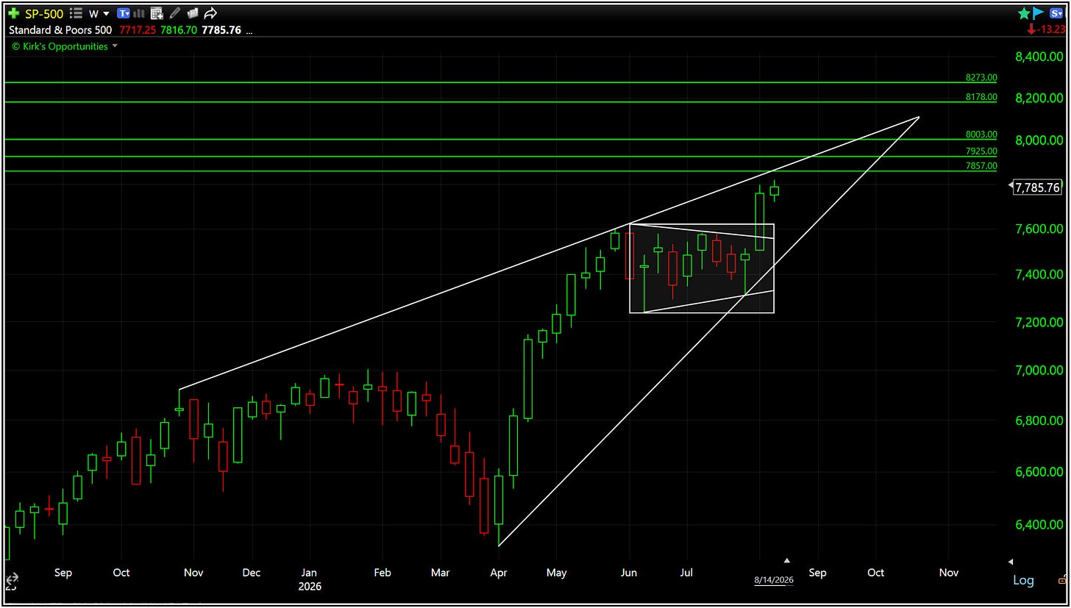Click the share arrow icon
Viewport: 1071px width, 608px height.
point(210,13)
